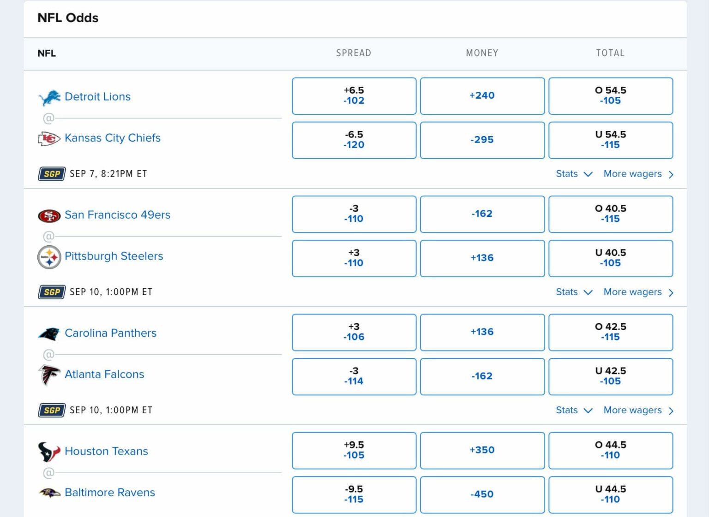Open the Baltimore Ravens team link
The image size is (709, 517).
click(110, 492)
